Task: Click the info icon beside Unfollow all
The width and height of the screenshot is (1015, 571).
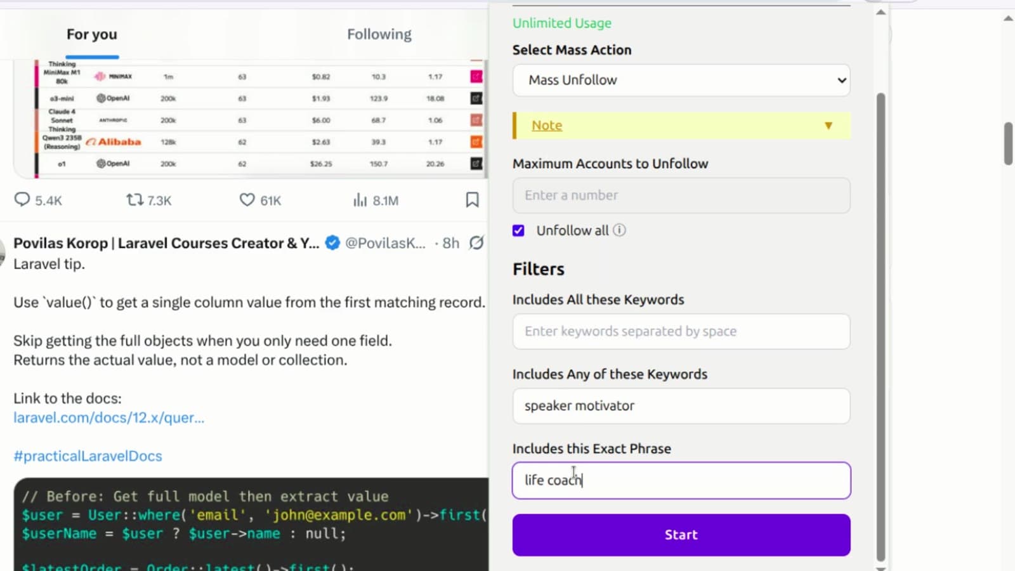Action: tap(619, 230)
